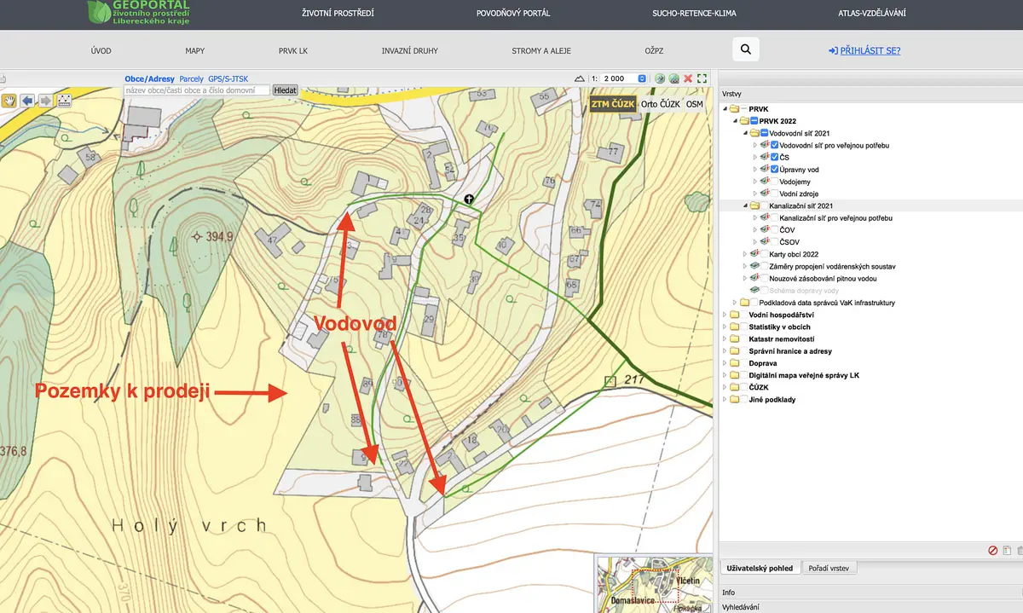Image resolution: width=1023 pixels, height=613 pixels.
Task: Open the Invazní druhy menu
Action: pos(409,51)
